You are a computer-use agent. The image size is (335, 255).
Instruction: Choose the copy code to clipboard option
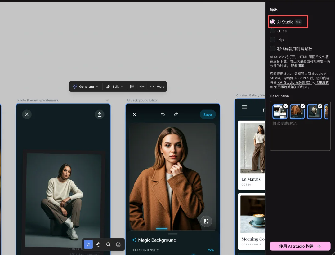click(273, 49)
